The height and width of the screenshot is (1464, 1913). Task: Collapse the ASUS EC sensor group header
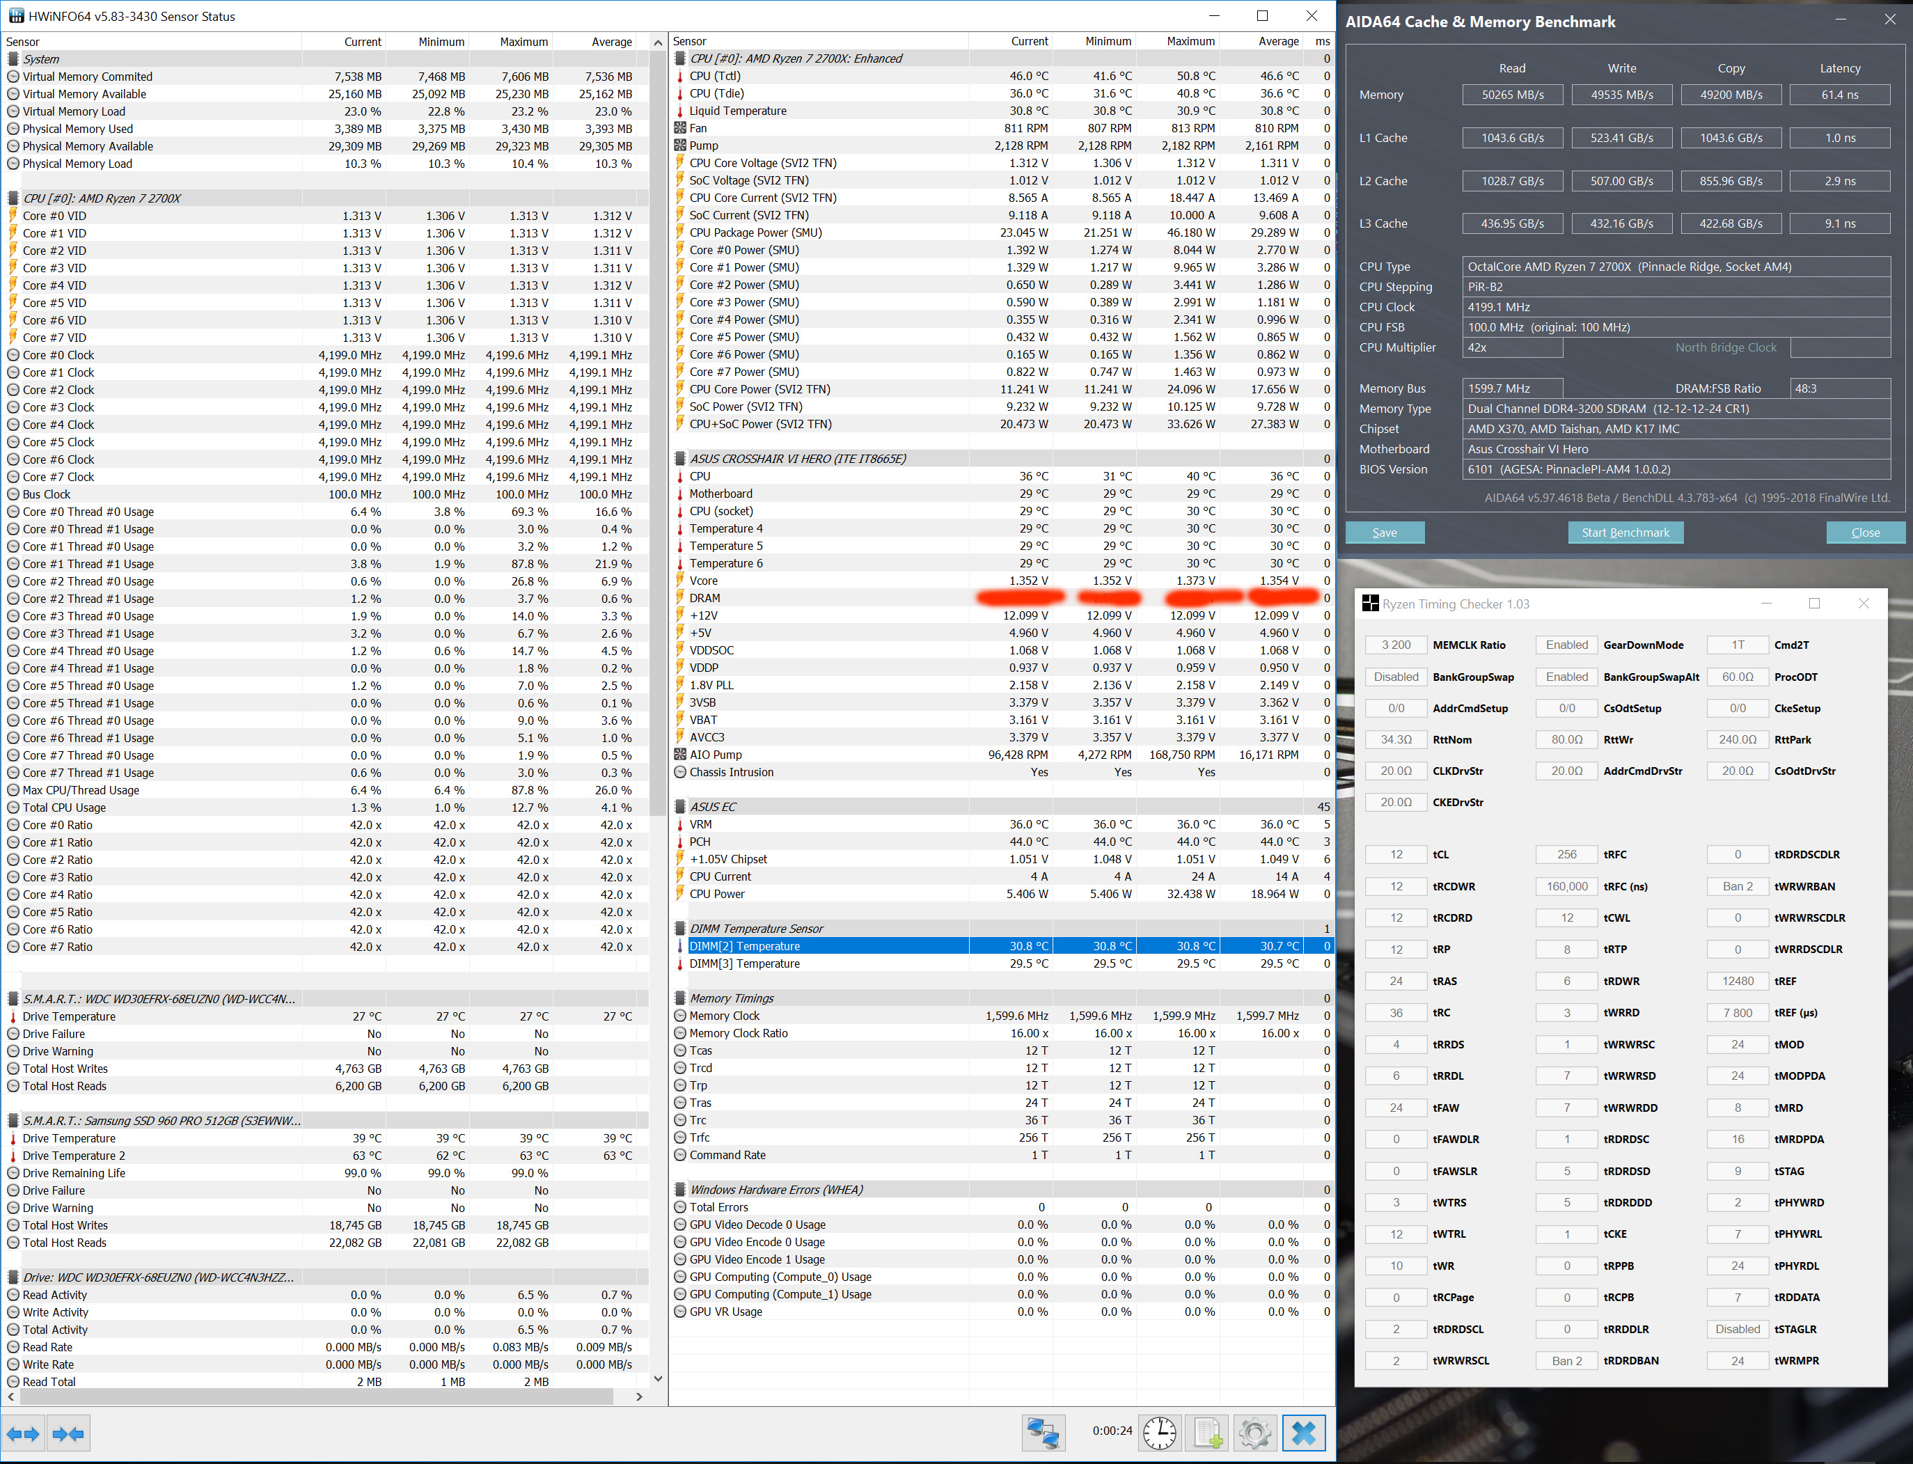[x=713, y=807]
